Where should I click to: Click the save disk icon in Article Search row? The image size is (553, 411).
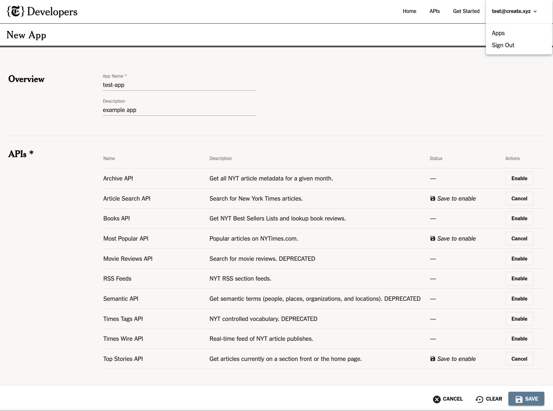[433, 199]
